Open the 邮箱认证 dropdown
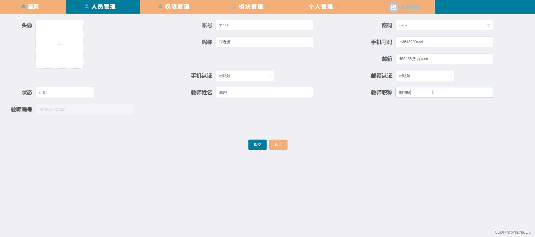The height and width of the screenshot is (237, 535). pyautogui.click(x=425, y=76)
